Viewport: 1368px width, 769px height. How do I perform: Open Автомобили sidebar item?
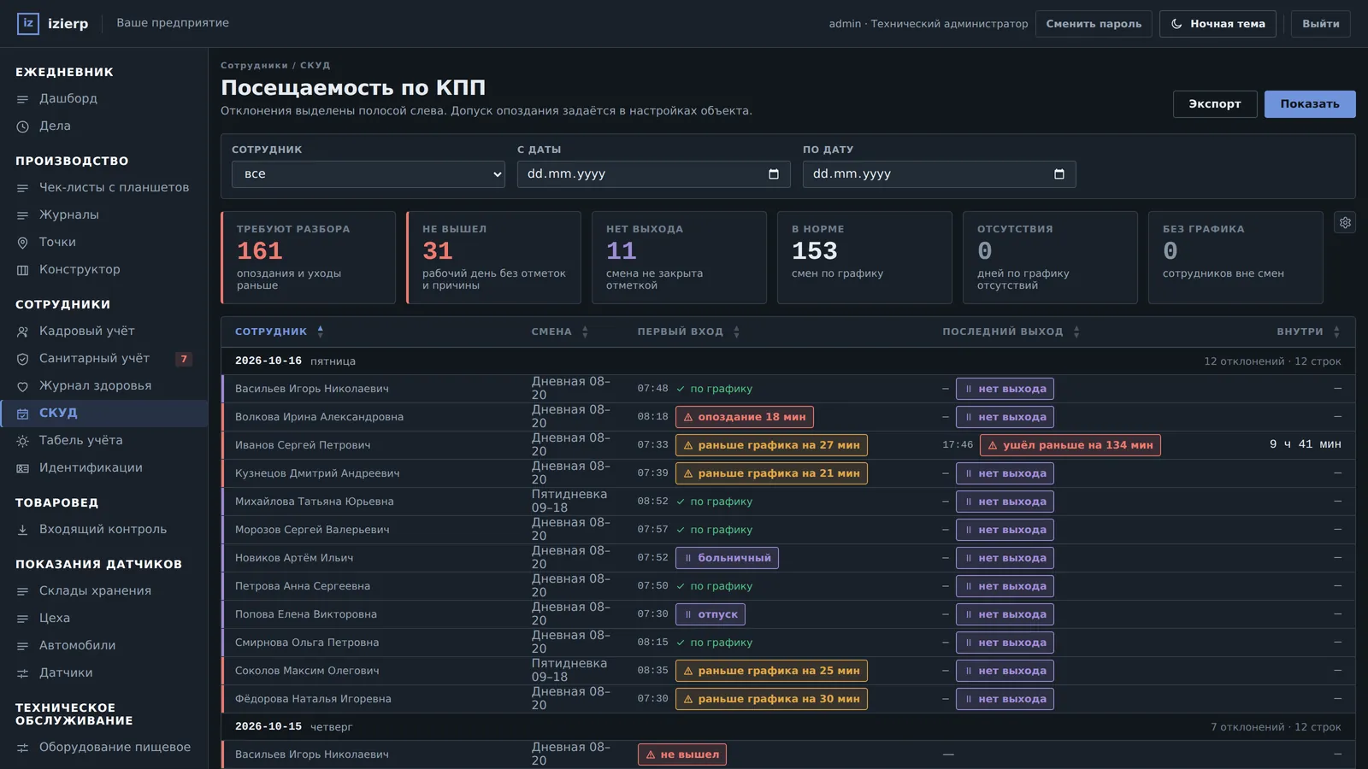(103, 646)
